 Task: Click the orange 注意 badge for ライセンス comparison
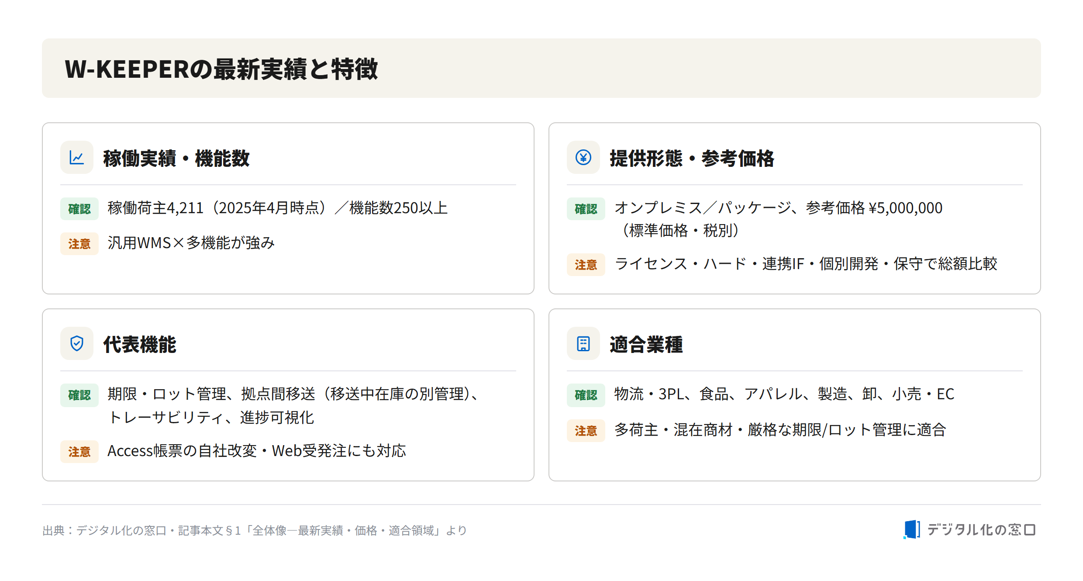(x=586, y=265)
